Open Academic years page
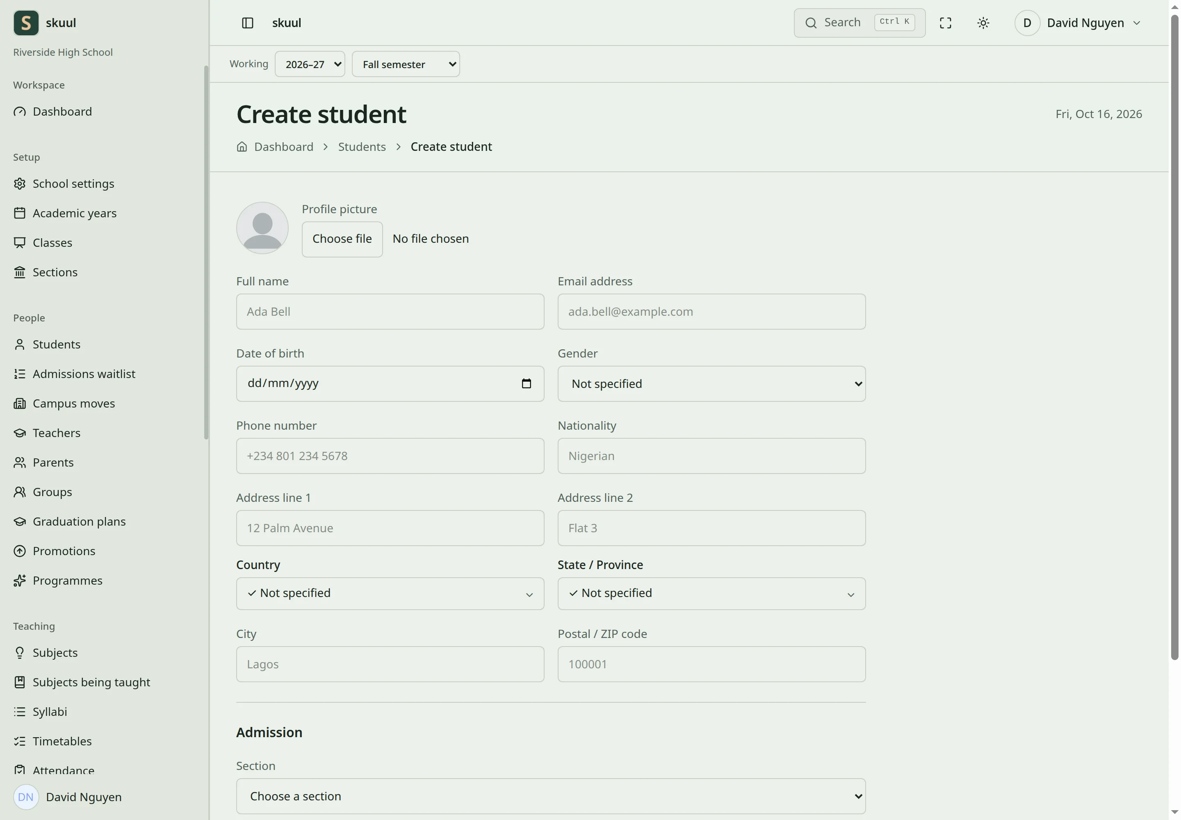 tap(65, 213)
